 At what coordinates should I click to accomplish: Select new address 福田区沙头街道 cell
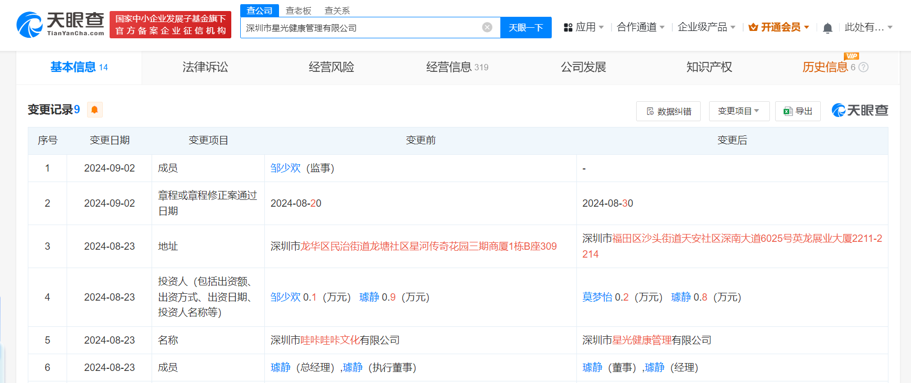point(732,246)
